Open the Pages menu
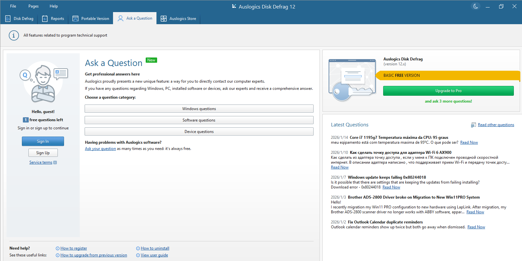Viewport: 522px width, 261px height. 33,6
